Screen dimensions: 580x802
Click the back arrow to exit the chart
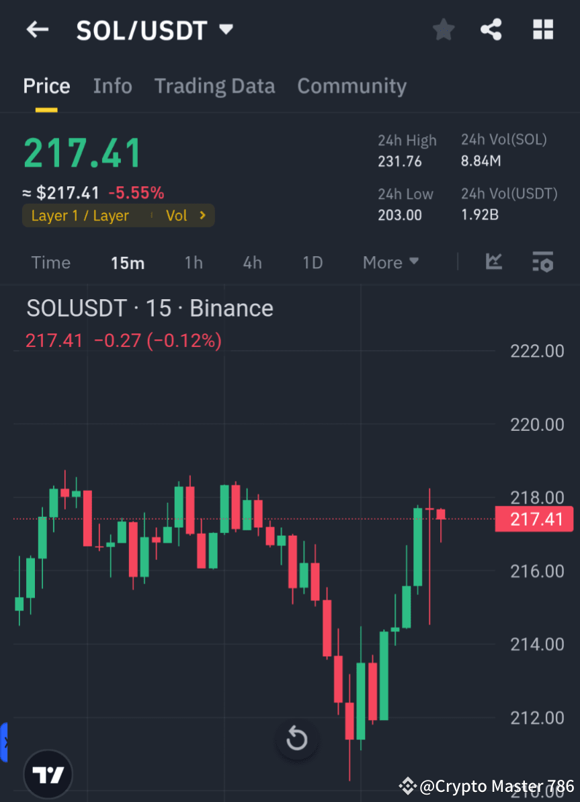point(37,29)
